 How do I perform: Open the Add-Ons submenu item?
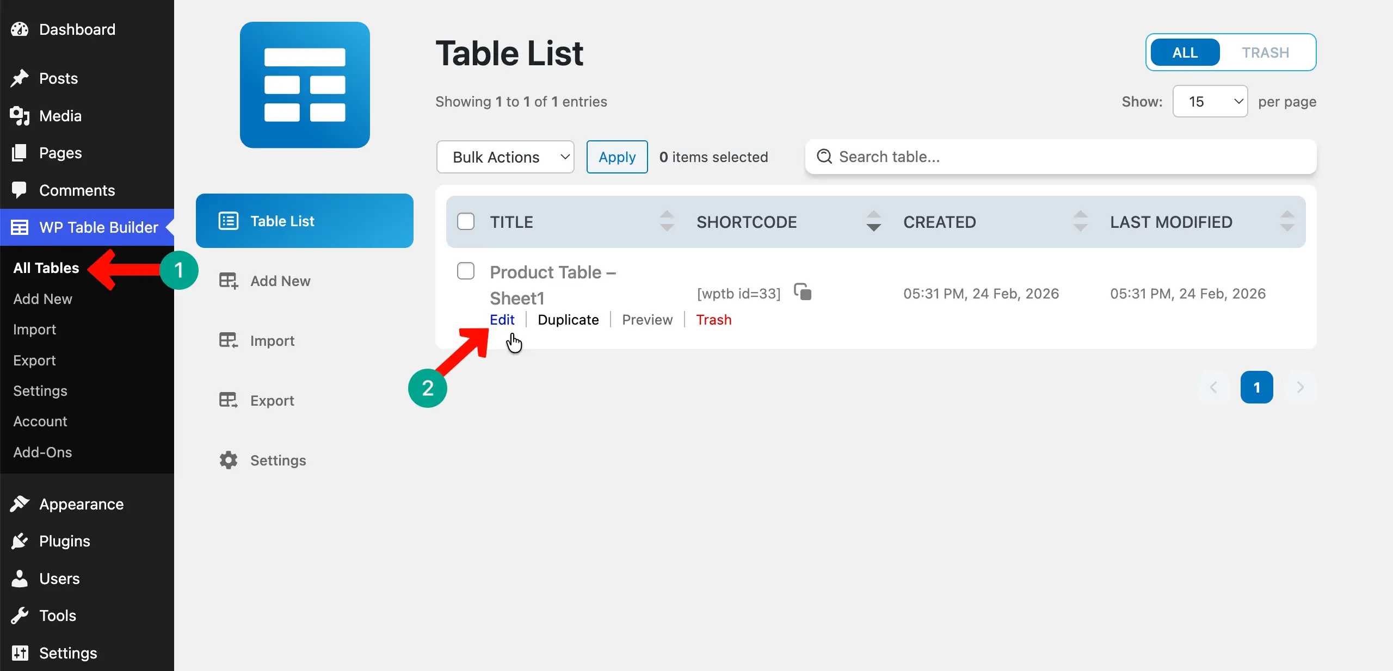pos(42,452)
